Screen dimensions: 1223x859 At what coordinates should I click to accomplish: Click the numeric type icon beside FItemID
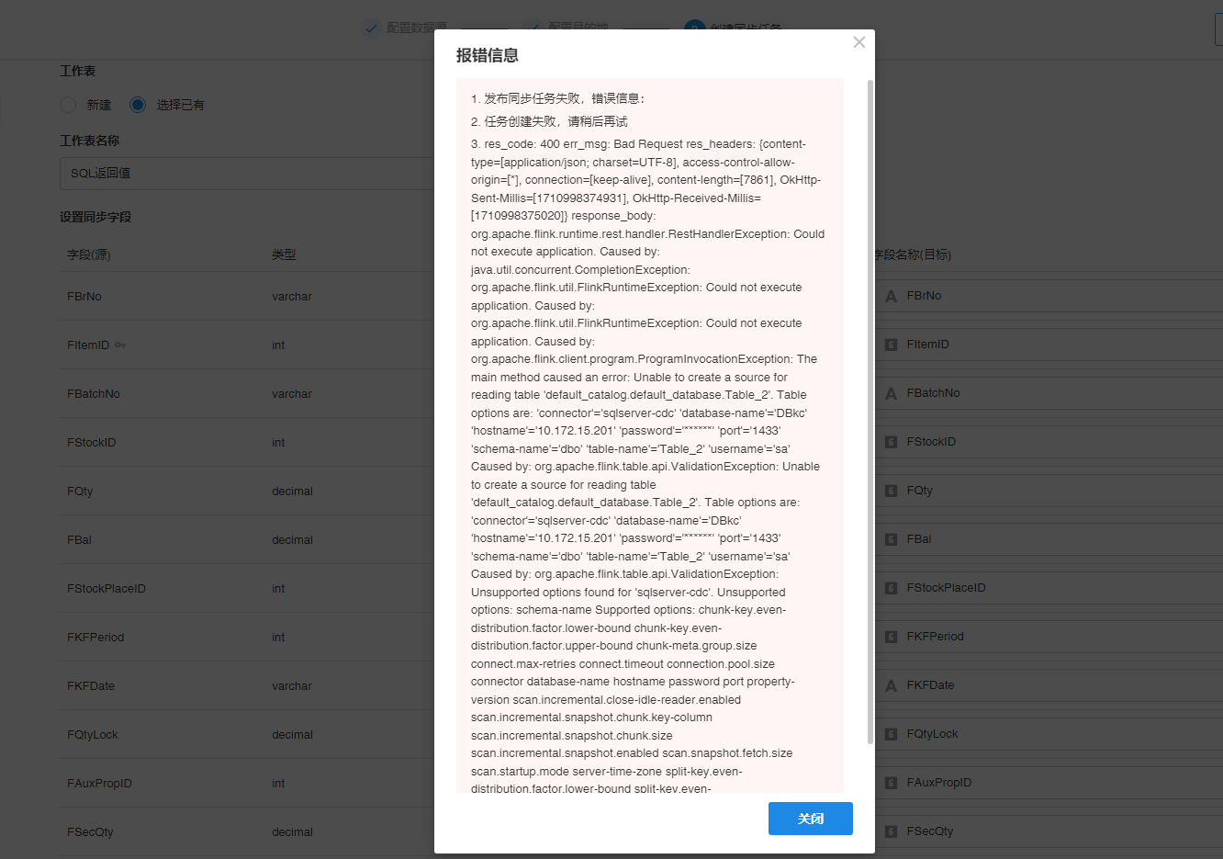(x=891, y=345)
